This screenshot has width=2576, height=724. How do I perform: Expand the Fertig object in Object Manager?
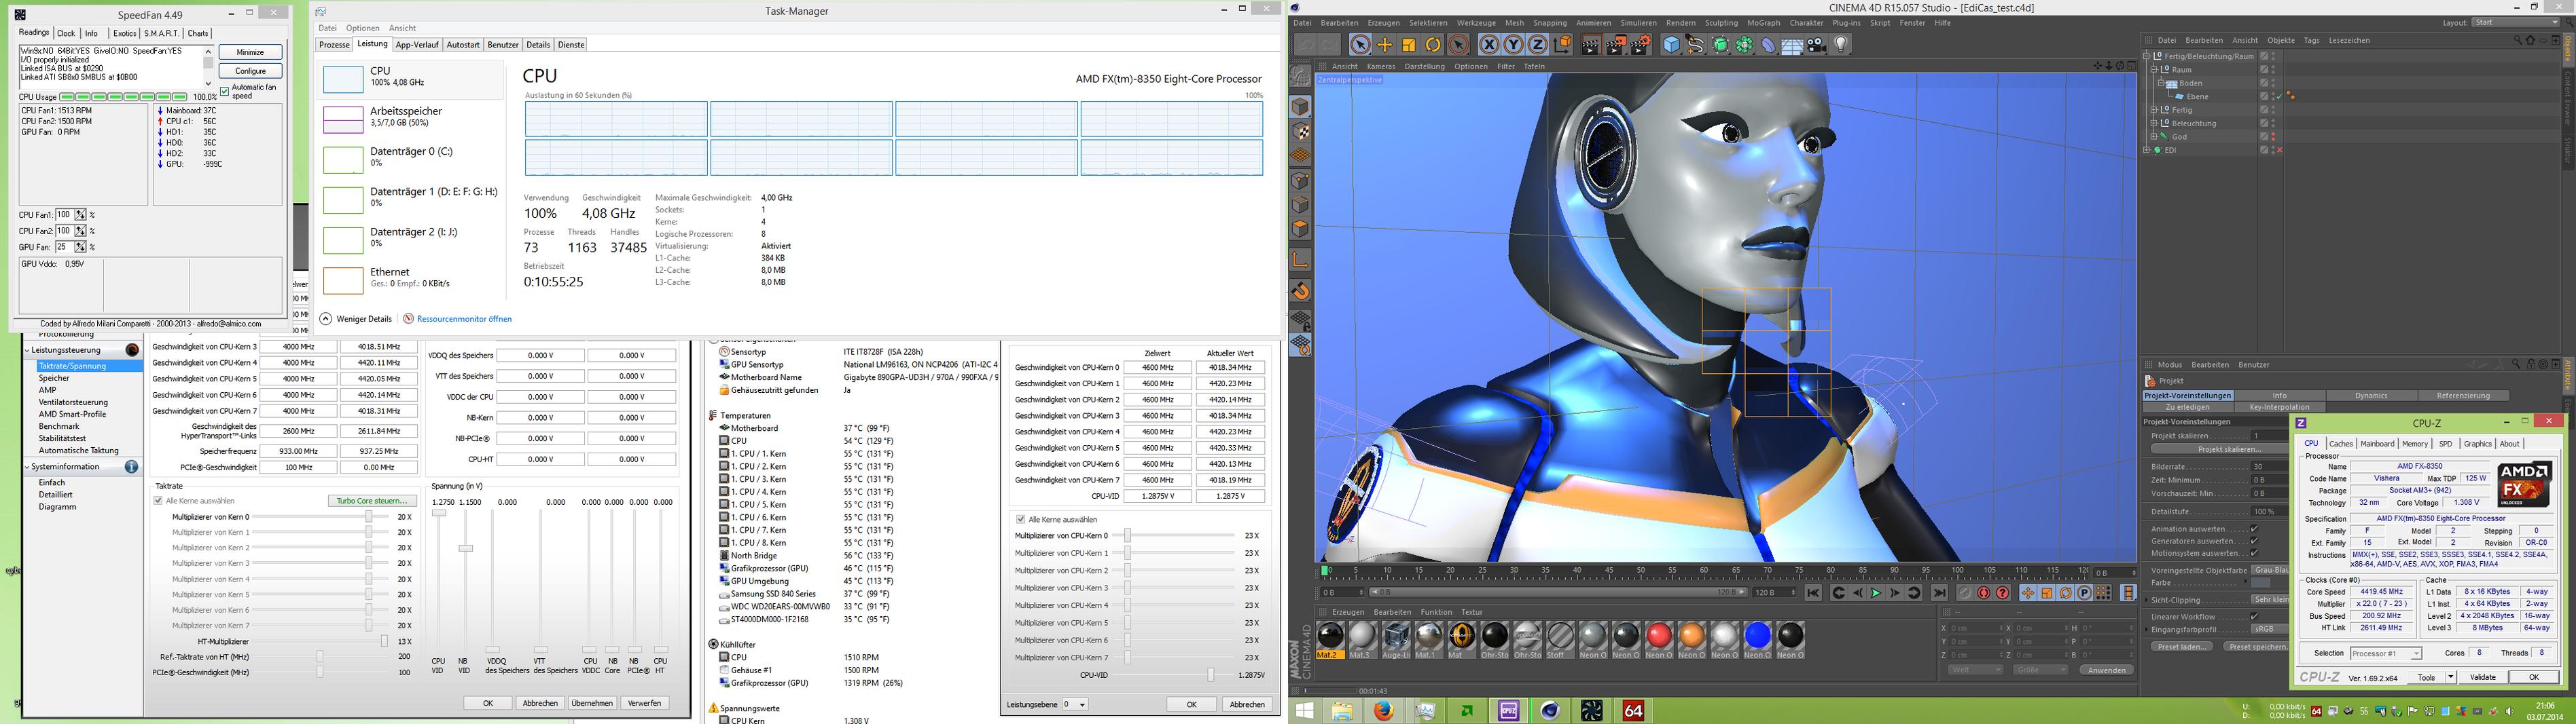(x=2154, y=110)
